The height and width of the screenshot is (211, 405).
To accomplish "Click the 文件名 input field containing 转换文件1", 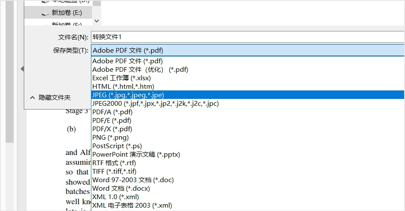I will point(247,37).
